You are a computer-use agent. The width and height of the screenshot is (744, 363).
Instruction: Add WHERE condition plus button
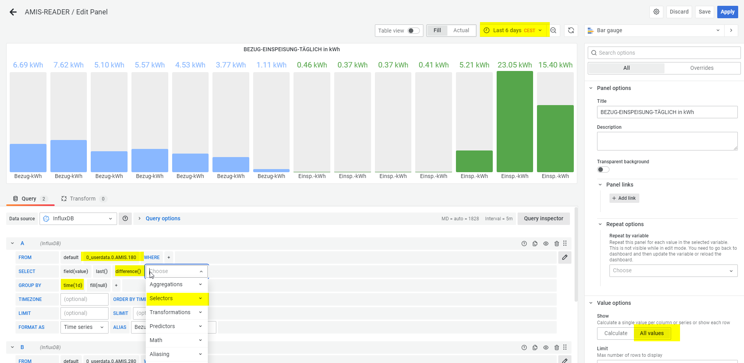click(x=169, y=258)
